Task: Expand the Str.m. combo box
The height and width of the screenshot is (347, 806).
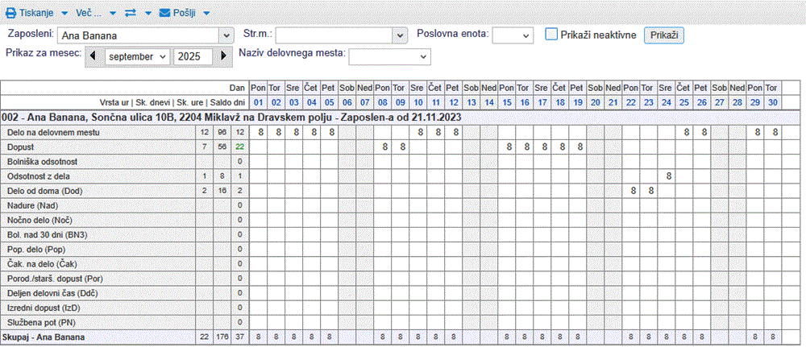Action: (x=399, y=35)
